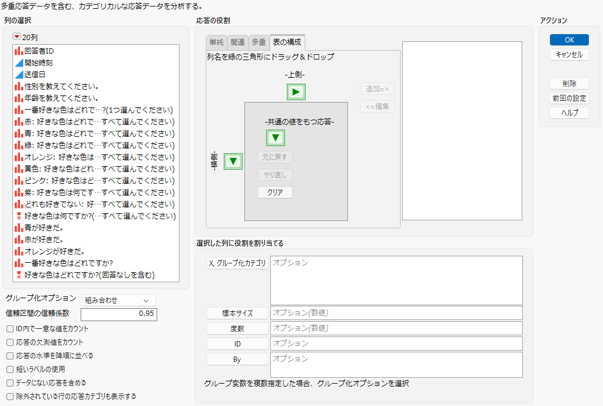Click the icon beside 赤: 好きな色はどれで
Screen dimensions: 603x406
click(19, 121)
